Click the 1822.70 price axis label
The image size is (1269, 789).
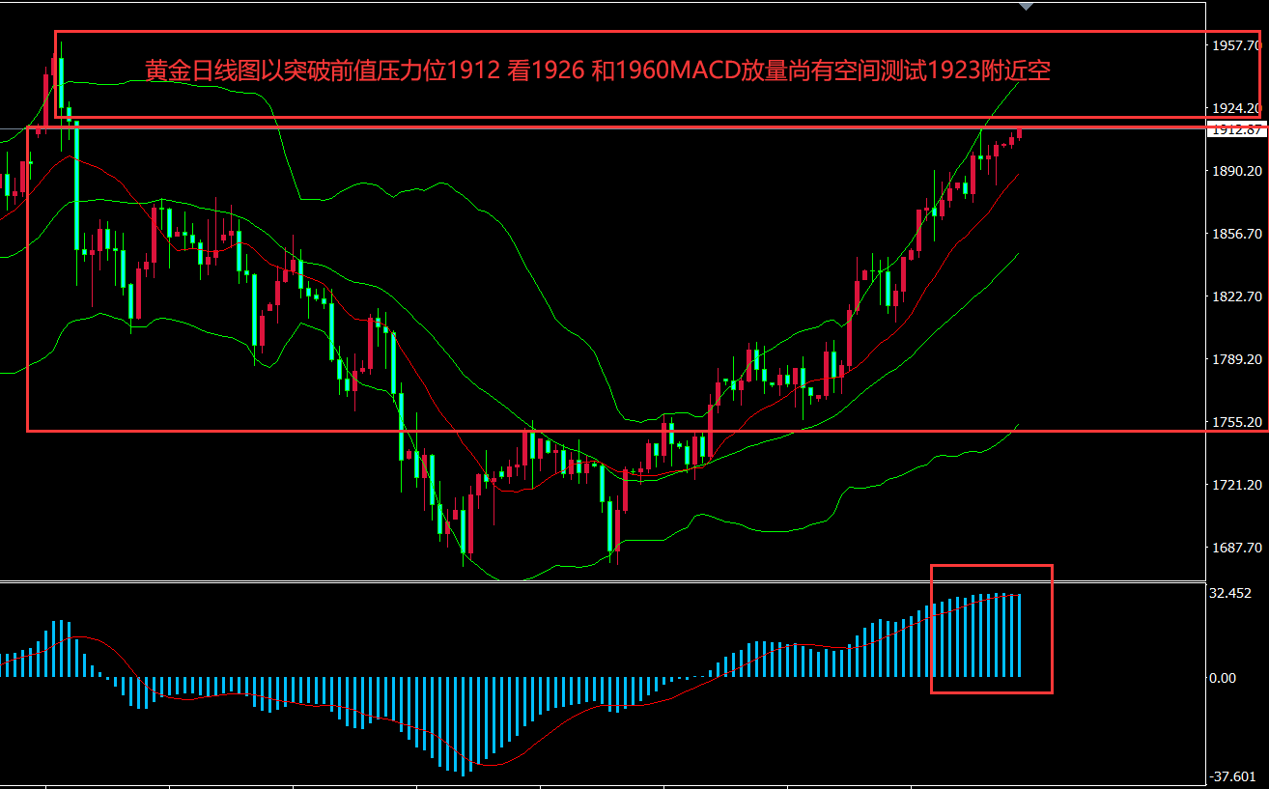(x=1238, y=296)
